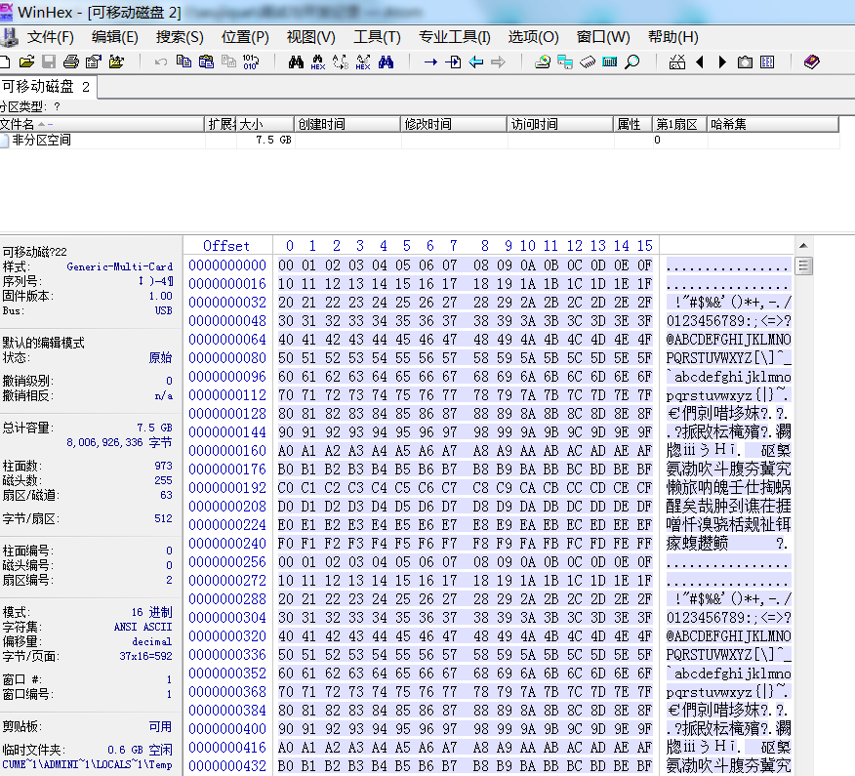Viewport: 855px width, 776px height.
Task: Click the 原始 status value
Action: (160, 357)
